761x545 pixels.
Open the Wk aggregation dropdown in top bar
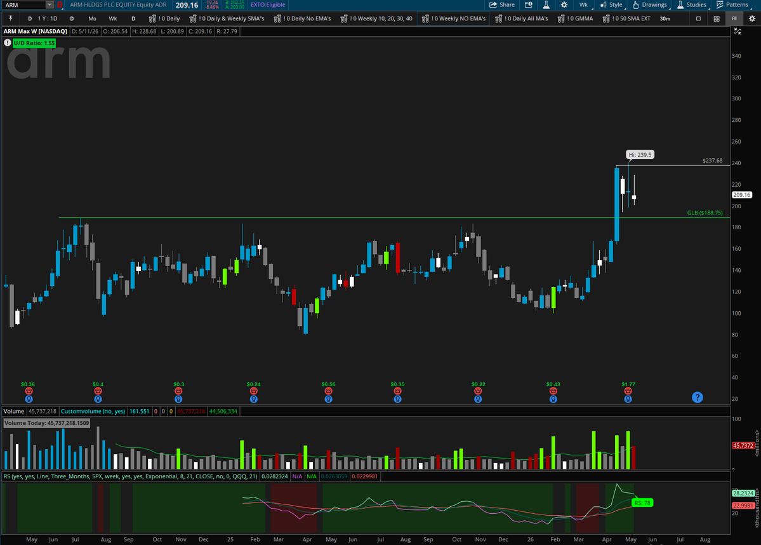(584, 5)
